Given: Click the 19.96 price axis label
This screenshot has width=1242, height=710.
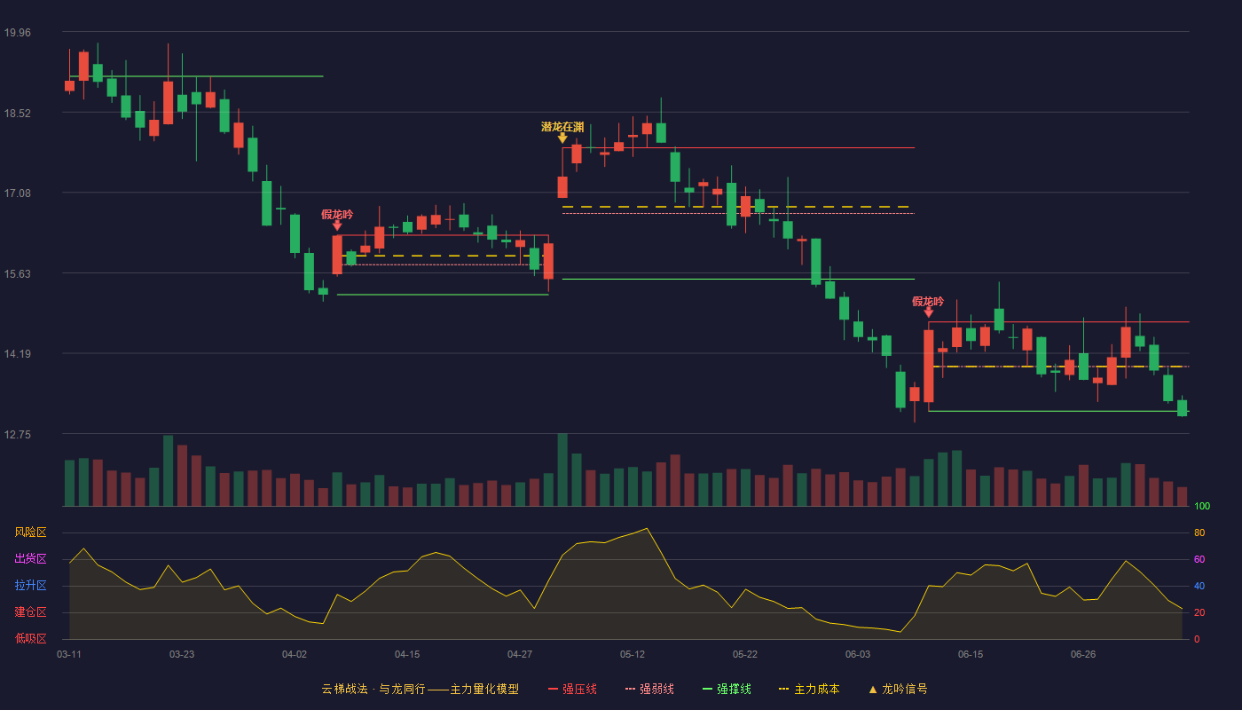Looking at the screenshot, I should pyautogui.click(x=17, y=33).
